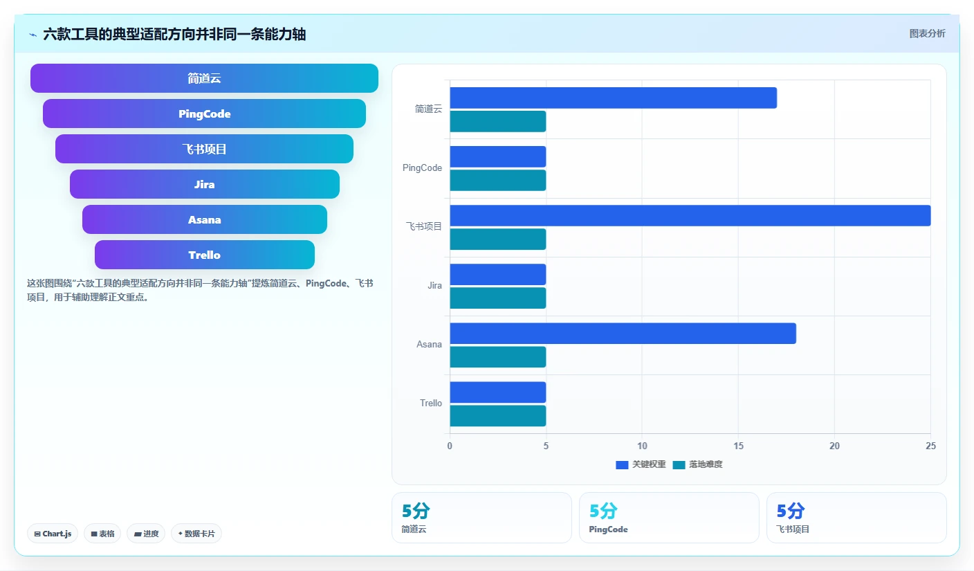Click the blue 关键权重 bar for Jira

click(498, 274)
